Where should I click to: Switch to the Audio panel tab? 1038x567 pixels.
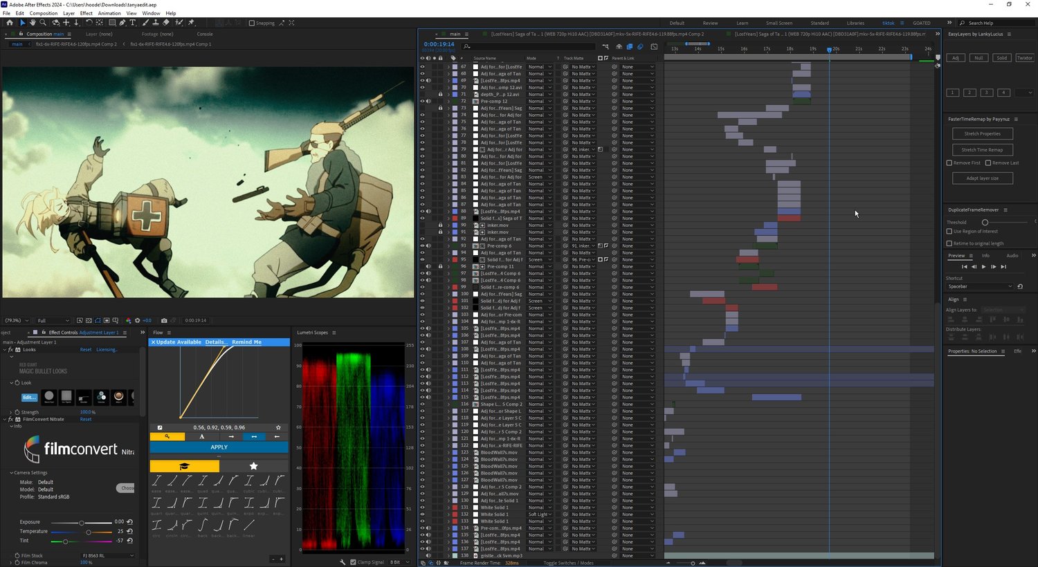tap(1012, 256)
